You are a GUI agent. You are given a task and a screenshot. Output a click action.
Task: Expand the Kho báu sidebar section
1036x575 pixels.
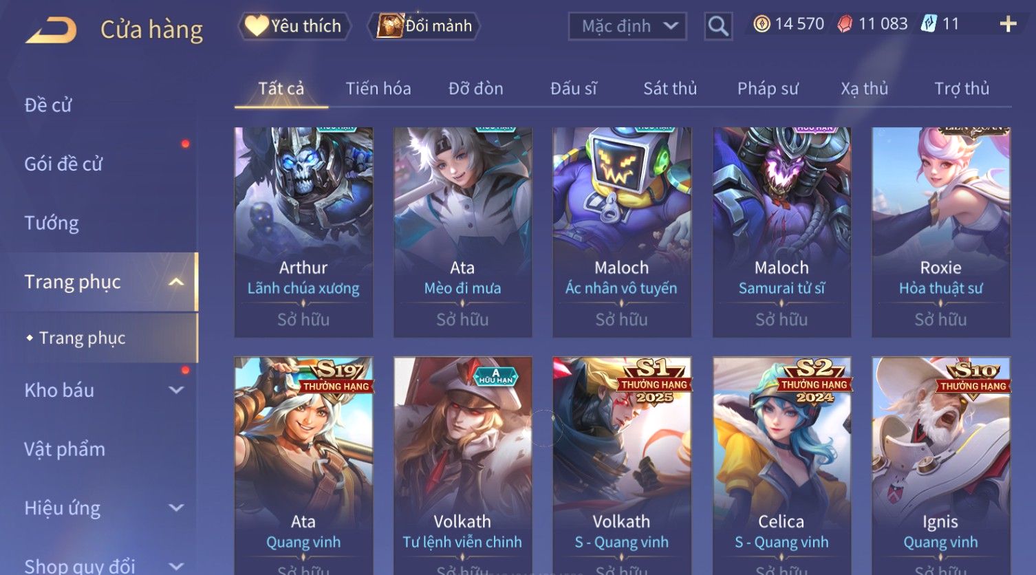point(176,390)
